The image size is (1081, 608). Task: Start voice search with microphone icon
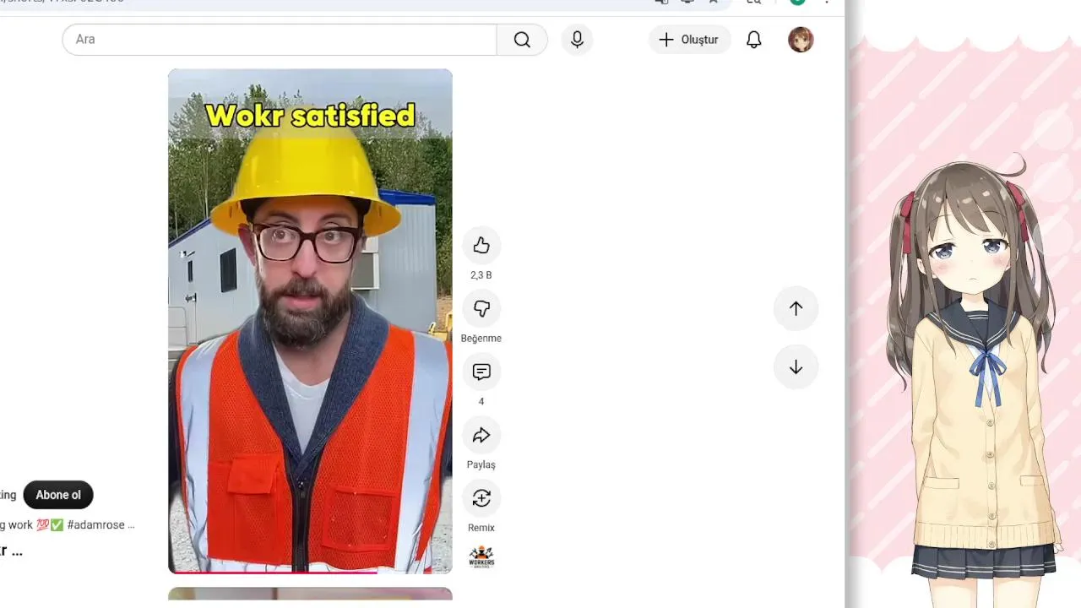tap(578, 40)
